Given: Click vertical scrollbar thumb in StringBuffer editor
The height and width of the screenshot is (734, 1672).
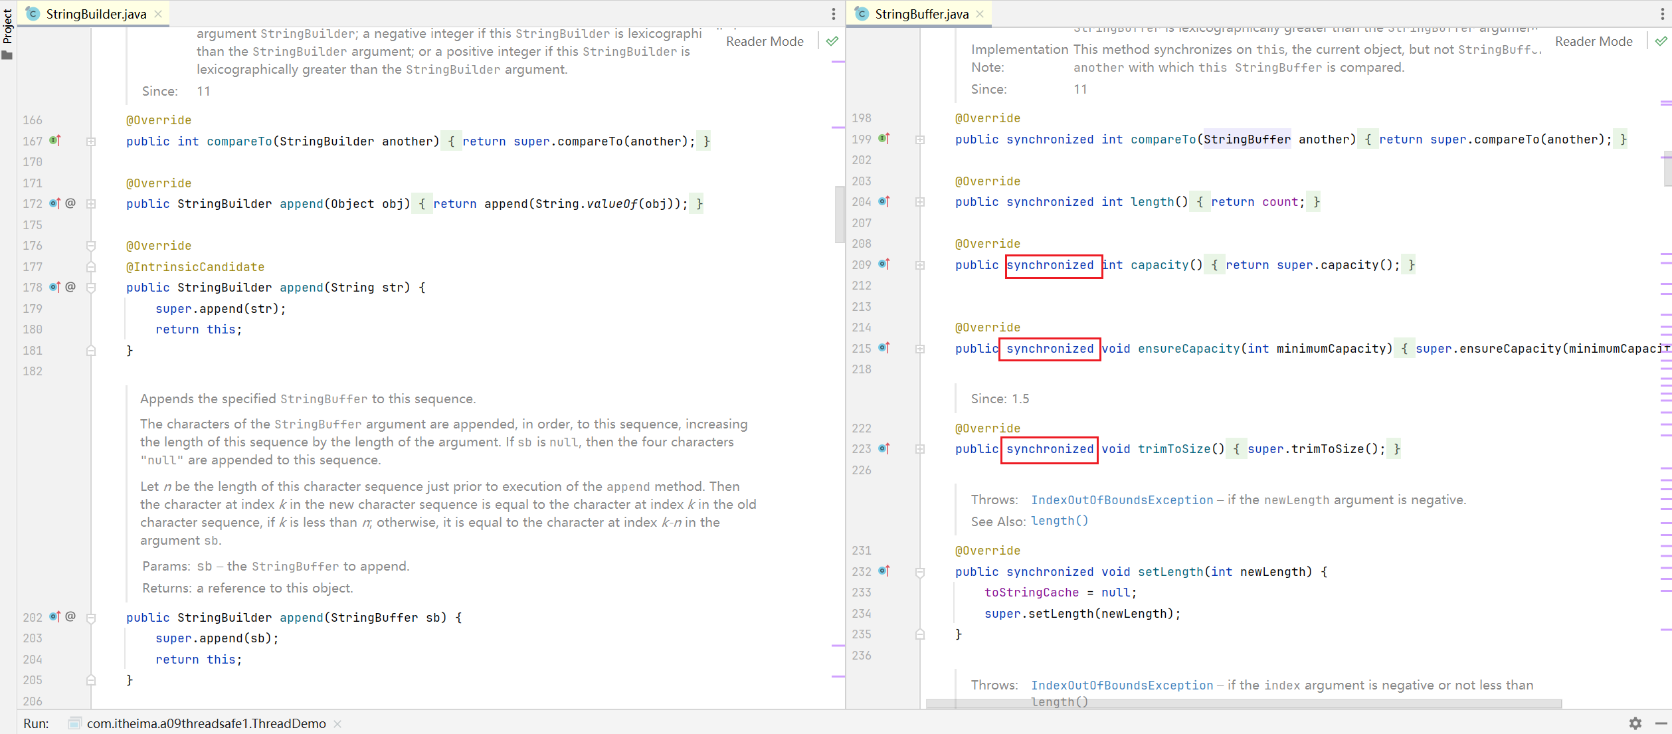Looking at the screenshot, I should (1667, 170).
